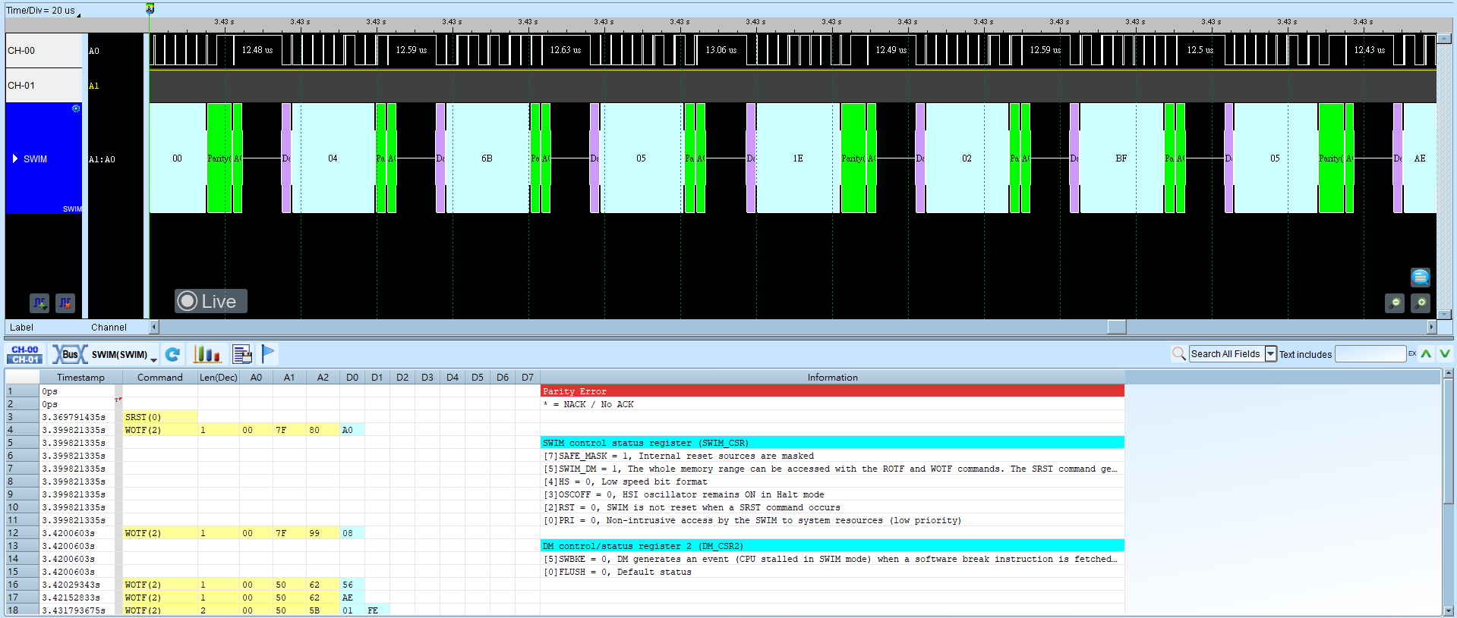Toggle the EX search option

tap(1412, 353)
